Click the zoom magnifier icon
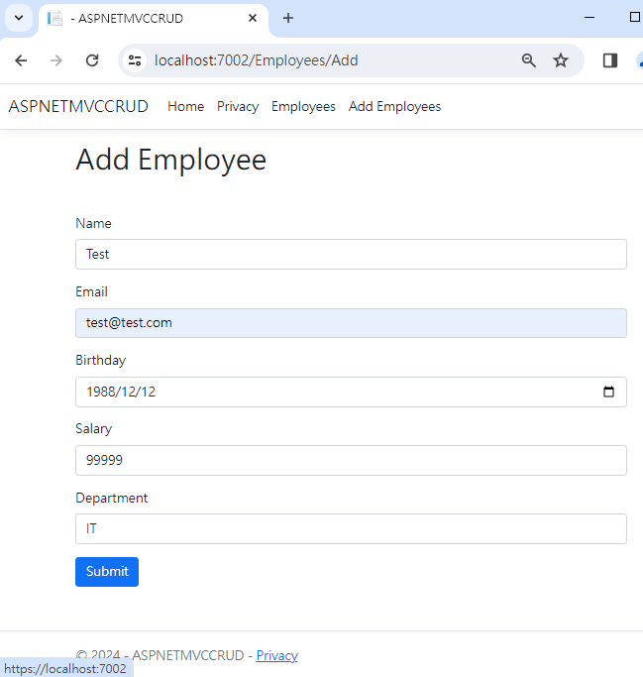This screenshot has height=677, width=643. [529, 60]
